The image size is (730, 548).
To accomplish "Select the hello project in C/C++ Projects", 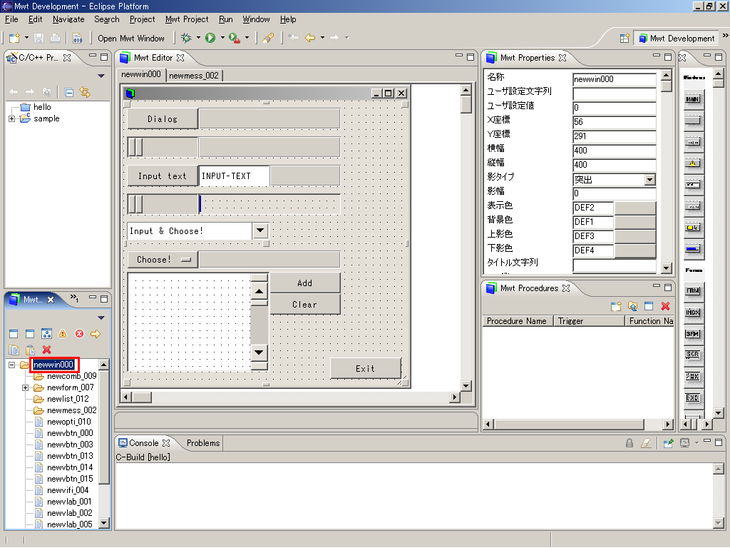I will 42,107.
